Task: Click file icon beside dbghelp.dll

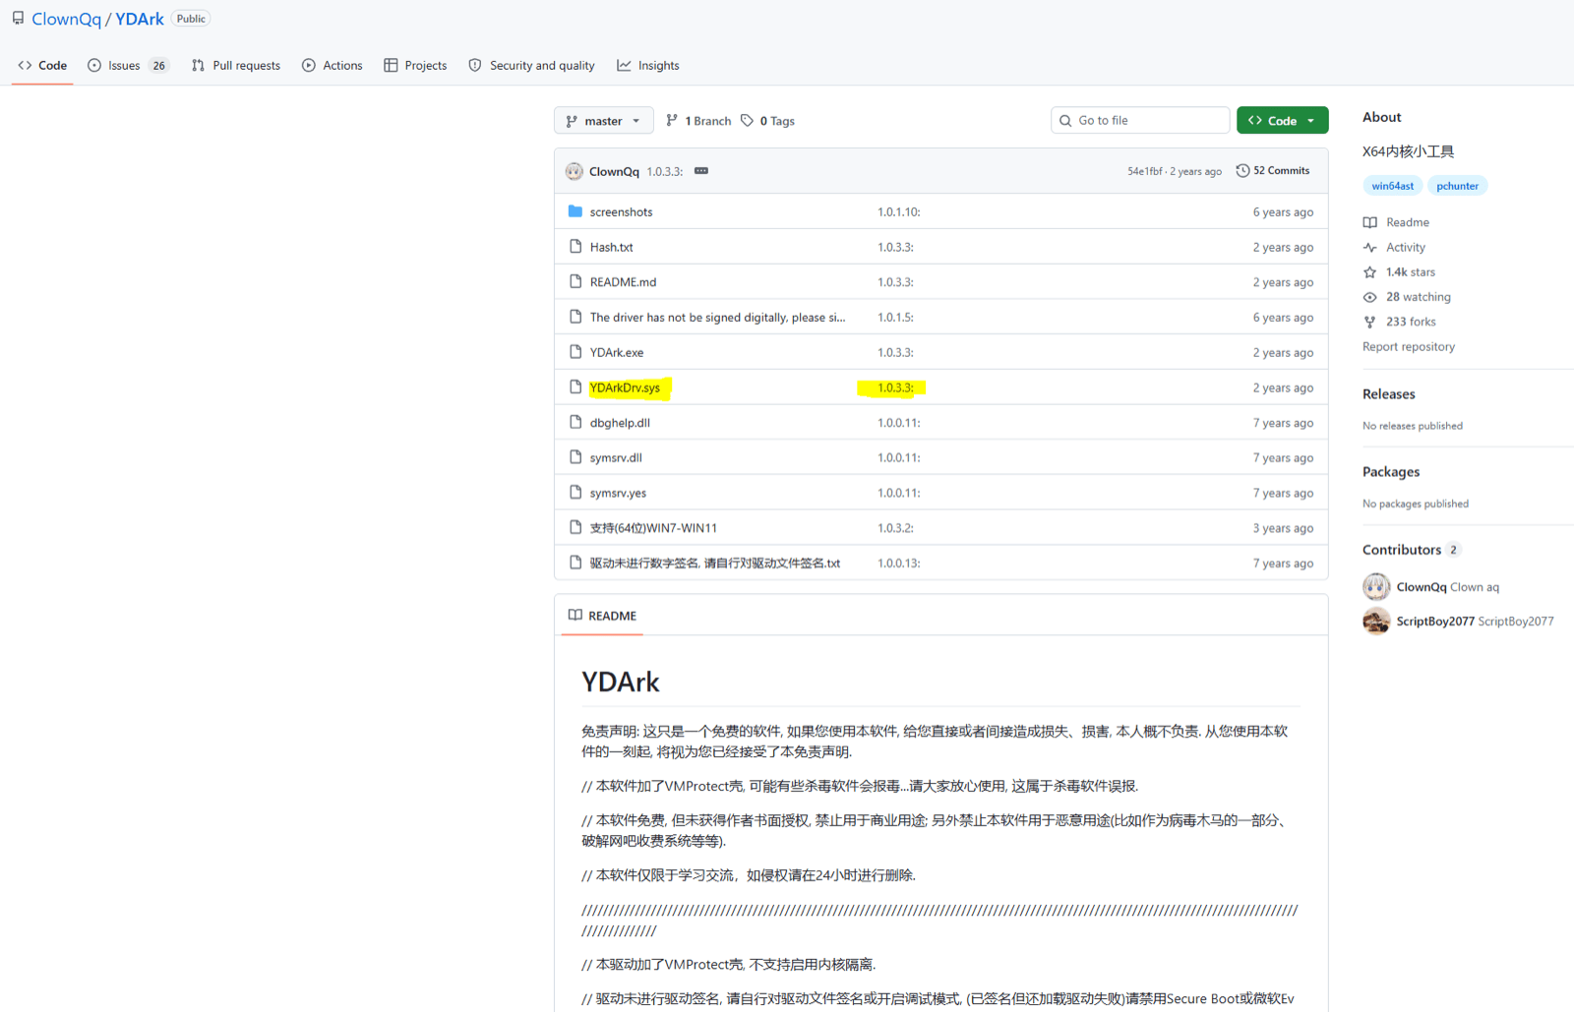Action: (575, 422)
